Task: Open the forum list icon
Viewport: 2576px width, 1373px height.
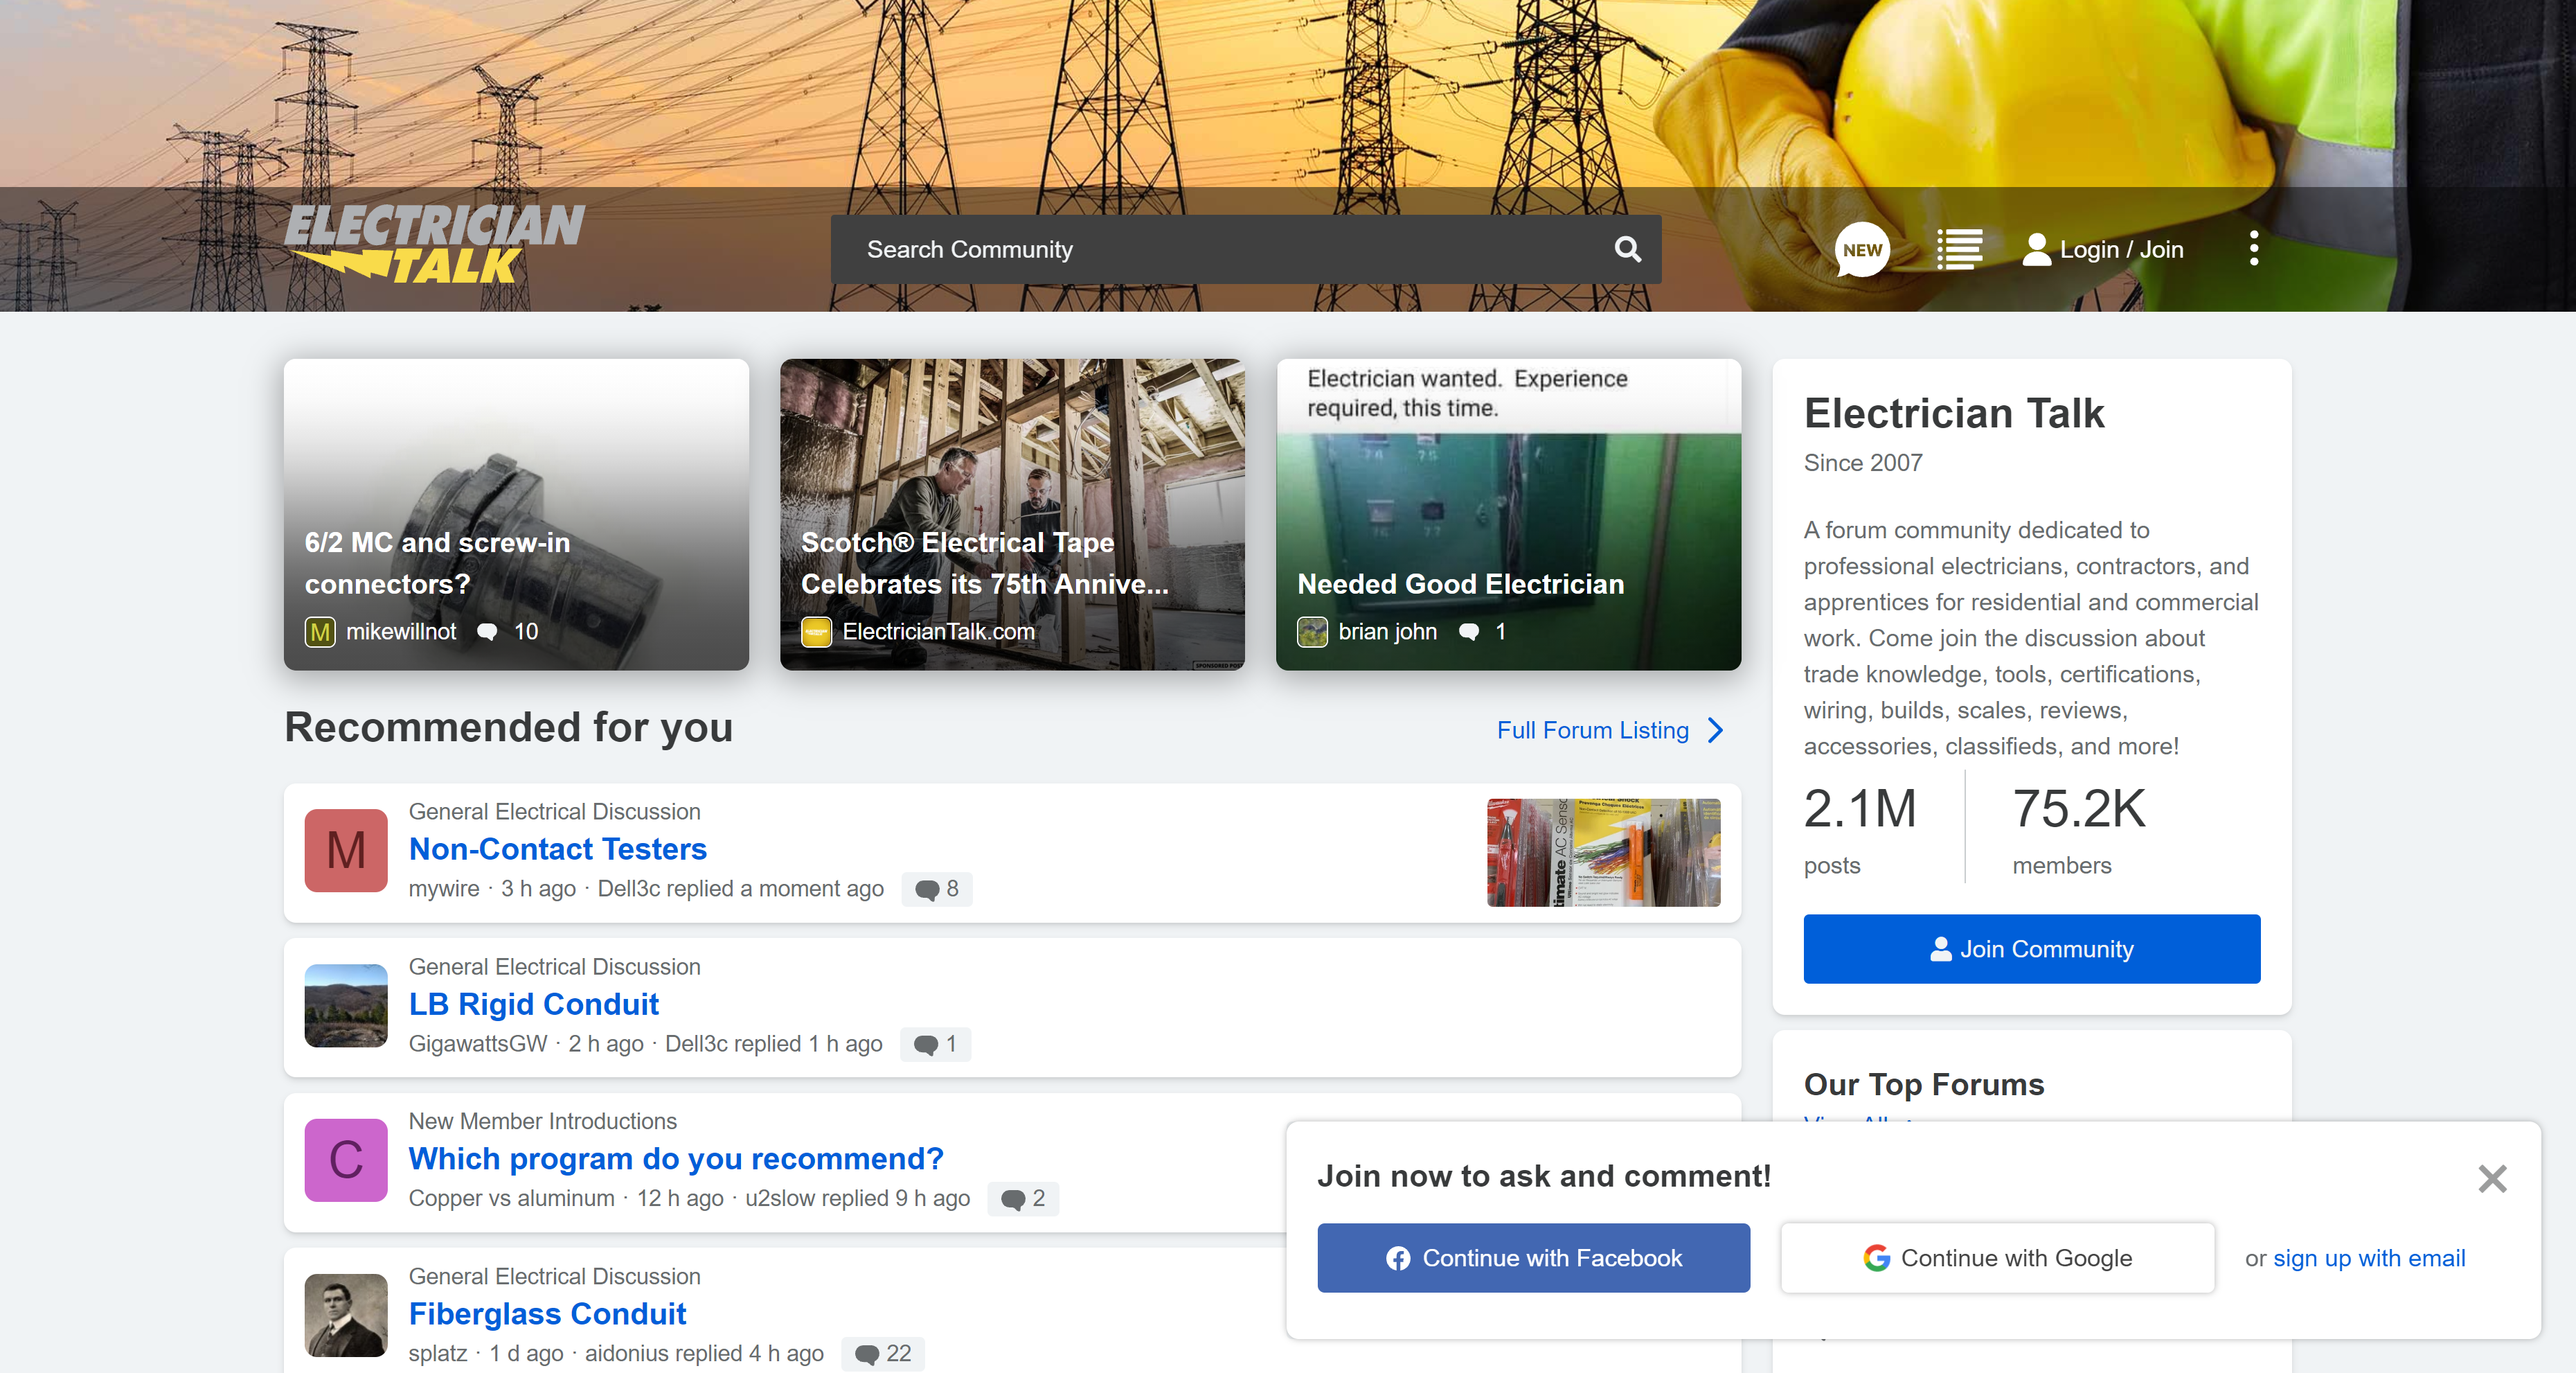Action: coord(1958,249)
